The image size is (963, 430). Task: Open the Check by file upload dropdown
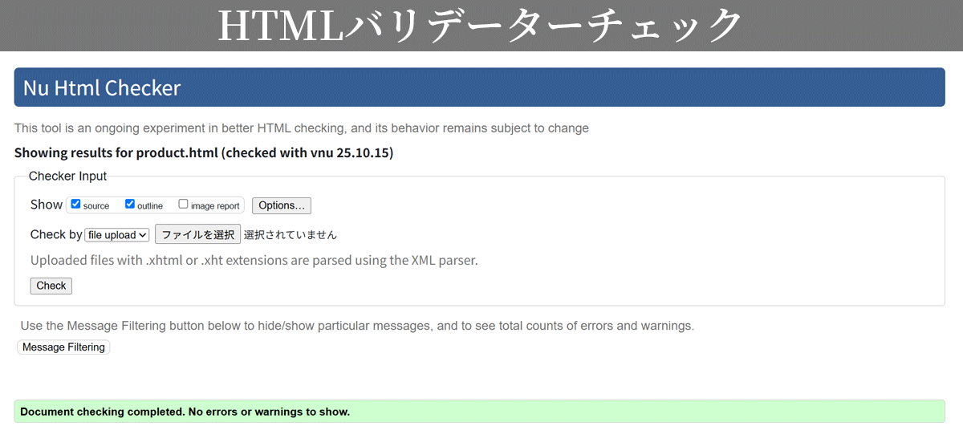tap(117, 235)
